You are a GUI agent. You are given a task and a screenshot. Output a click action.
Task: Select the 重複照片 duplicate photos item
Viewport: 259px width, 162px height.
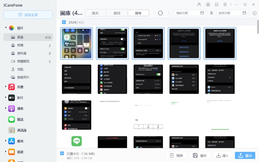tap(28, 77)
